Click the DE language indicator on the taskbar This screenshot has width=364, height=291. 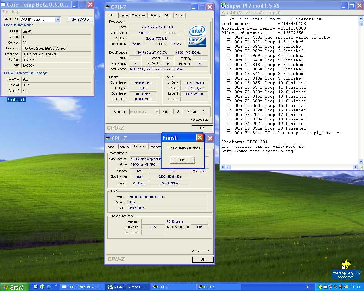[307, 287]
